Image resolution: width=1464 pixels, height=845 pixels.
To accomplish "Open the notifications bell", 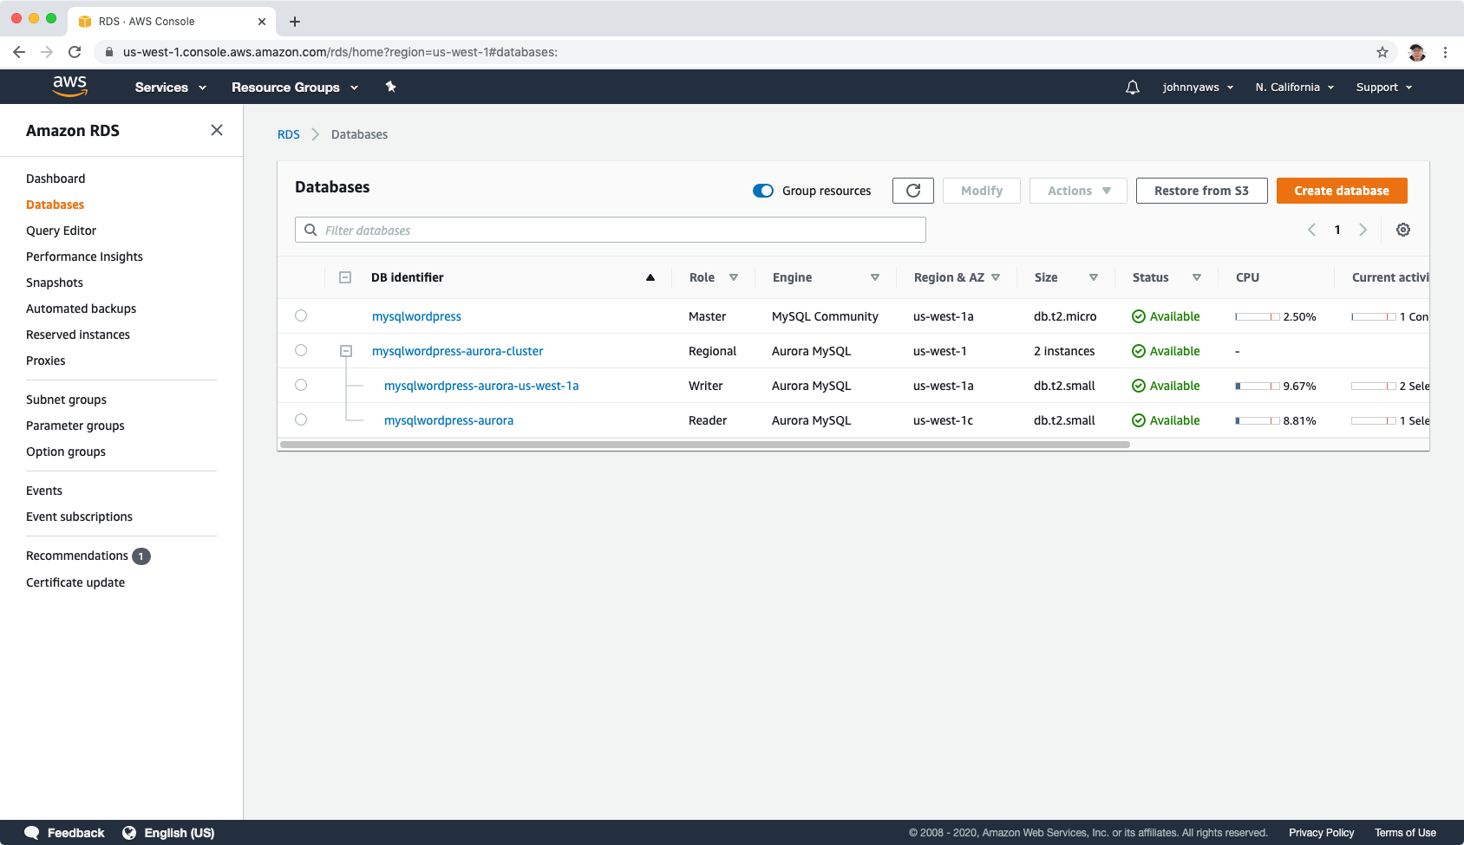I will point(1133,88).
